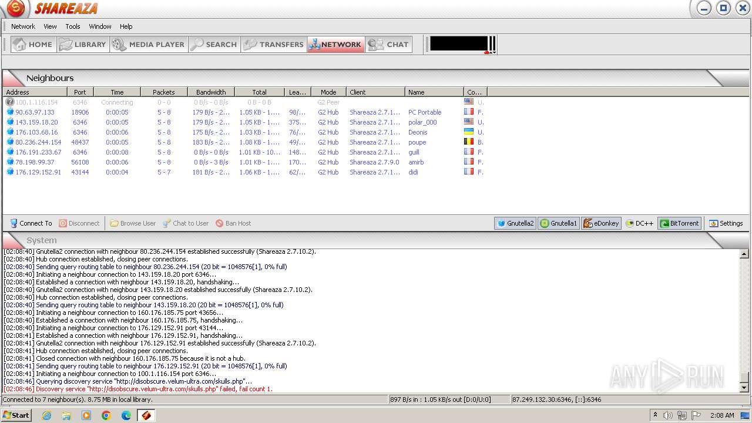Toggle the DC++ network
This screenshot has height=423, width=752.
point(640,223)
